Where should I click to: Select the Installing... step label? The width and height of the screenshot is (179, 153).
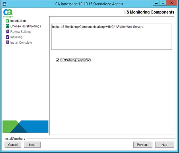point(17,37)
